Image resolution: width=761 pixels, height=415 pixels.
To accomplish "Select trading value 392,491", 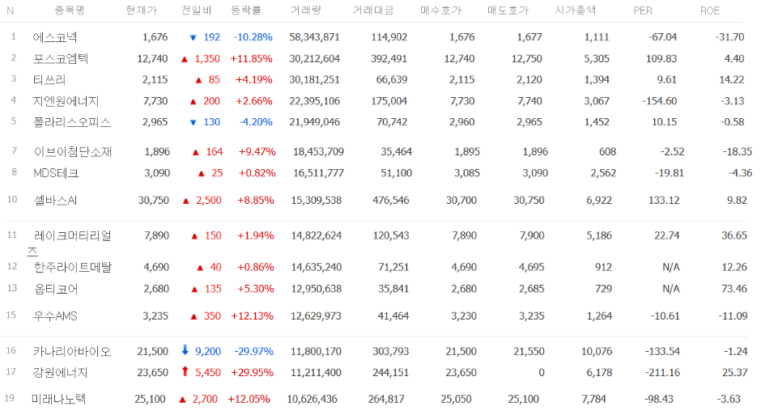I will 389,59.
